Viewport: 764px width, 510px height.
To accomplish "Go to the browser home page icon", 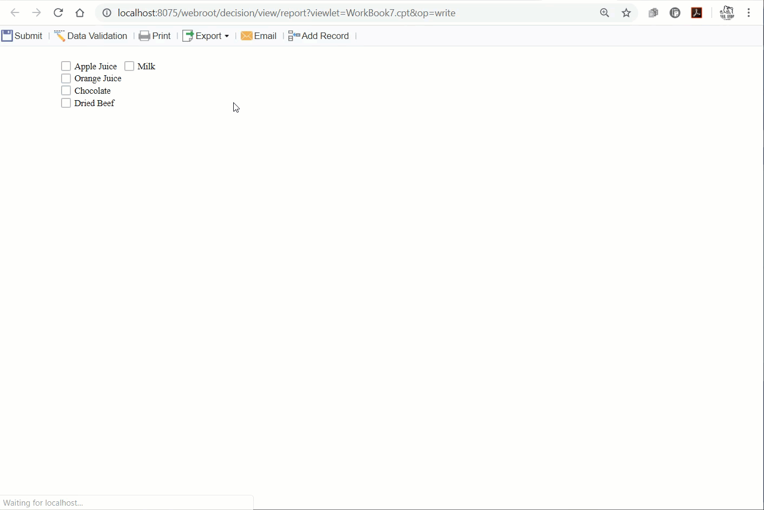I will (x=80, y=12).
